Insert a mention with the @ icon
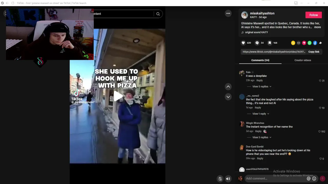The image size is (328, 184). click(309, 179)
